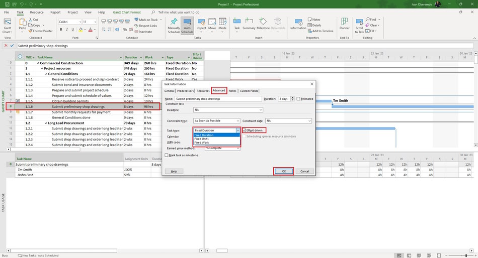
Task: Open the background highlight color picker
Action: [x=81, y=30]
